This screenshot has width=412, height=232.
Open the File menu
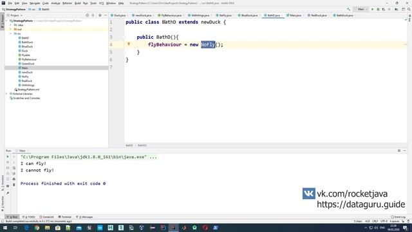10,3
